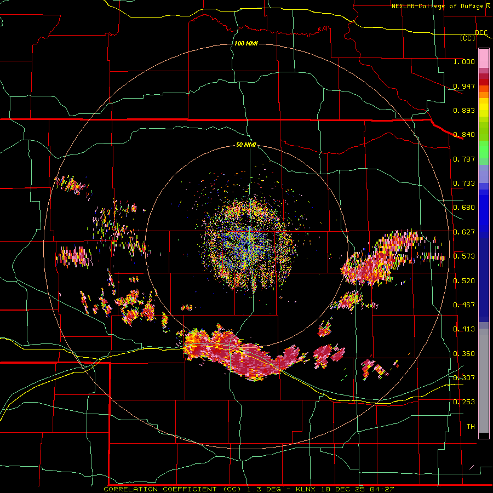Screen dimensions: 493x493
Task: Click the 0.307 scale value
Action: 464,377
